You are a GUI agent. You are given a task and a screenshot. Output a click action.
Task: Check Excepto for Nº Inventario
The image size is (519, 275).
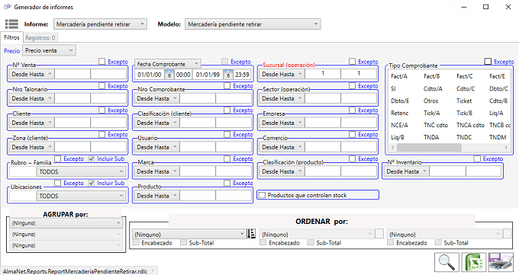(477, 158)
